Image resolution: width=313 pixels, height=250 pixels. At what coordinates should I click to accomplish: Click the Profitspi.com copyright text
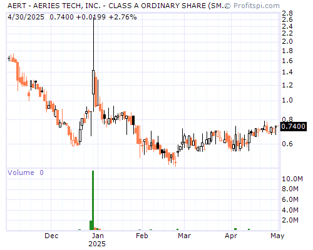[252, 6]
